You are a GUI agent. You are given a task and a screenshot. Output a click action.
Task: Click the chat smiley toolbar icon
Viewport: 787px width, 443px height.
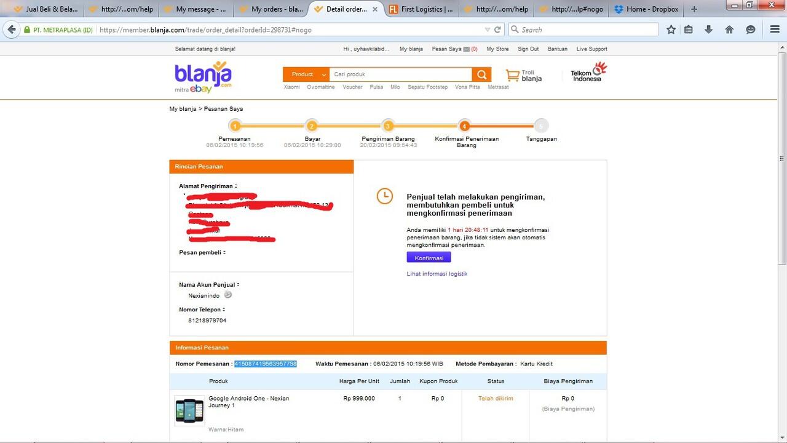pyautogui.click(x=750, y=30)
